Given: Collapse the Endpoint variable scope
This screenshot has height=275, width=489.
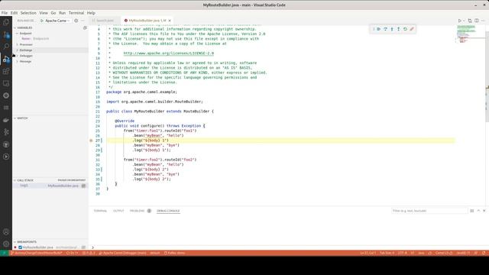Looking at the screenshot, I should (17, 34).
